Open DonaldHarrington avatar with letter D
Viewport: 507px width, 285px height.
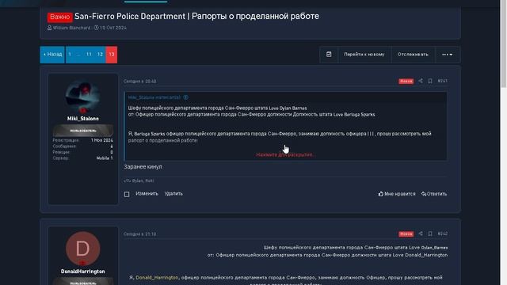pyautogui.click(x=82, y=248)
